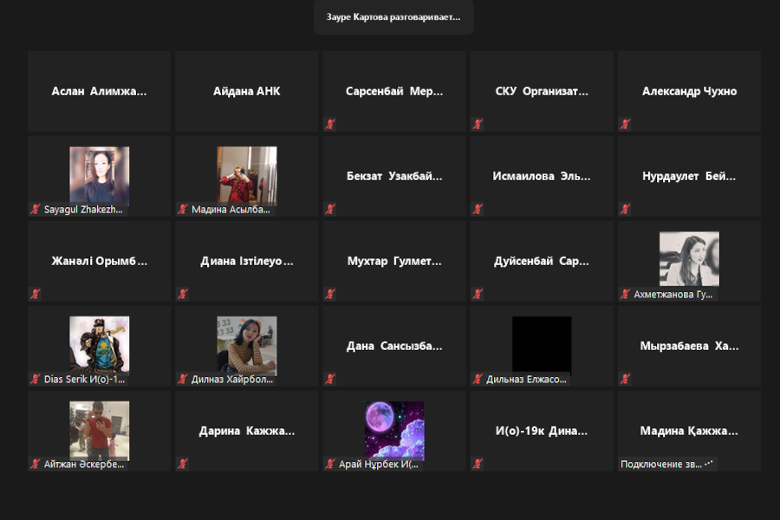Click muted mic icon on Сарсенбай Мер... tile
The height and width of the screenshot is (520, 780).
pos(330,125)
